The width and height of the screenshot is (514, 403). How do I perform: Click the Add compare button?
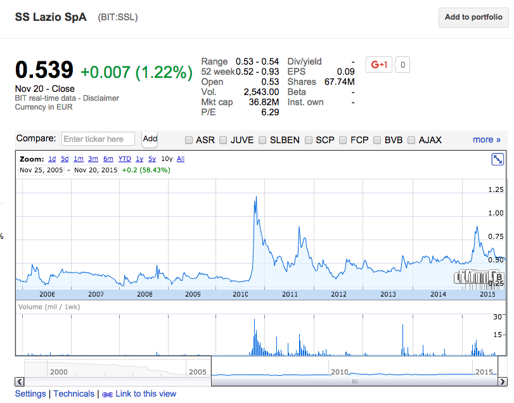pyautogui.click(x=150, y=139)
